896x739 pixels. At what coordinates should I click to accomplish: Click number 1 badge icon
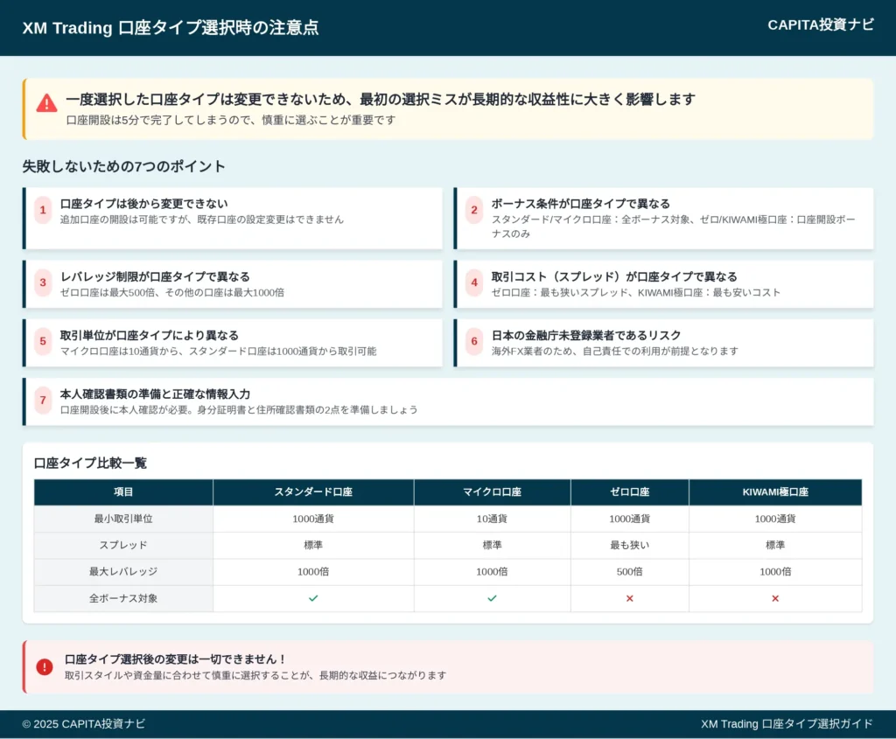(43, 210)
